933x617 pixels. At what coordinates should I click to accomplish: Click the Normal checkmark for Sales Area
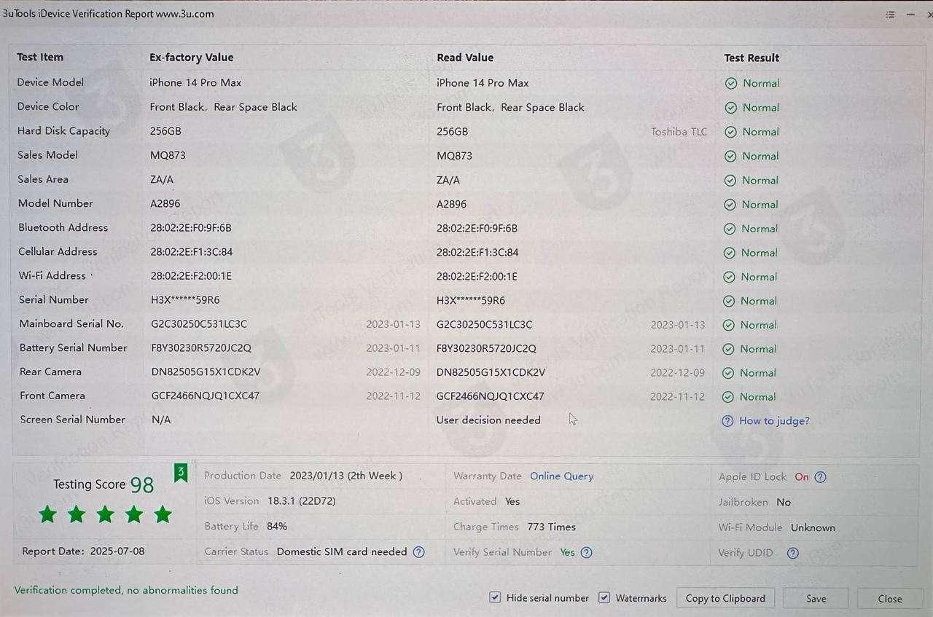[730, 181]
